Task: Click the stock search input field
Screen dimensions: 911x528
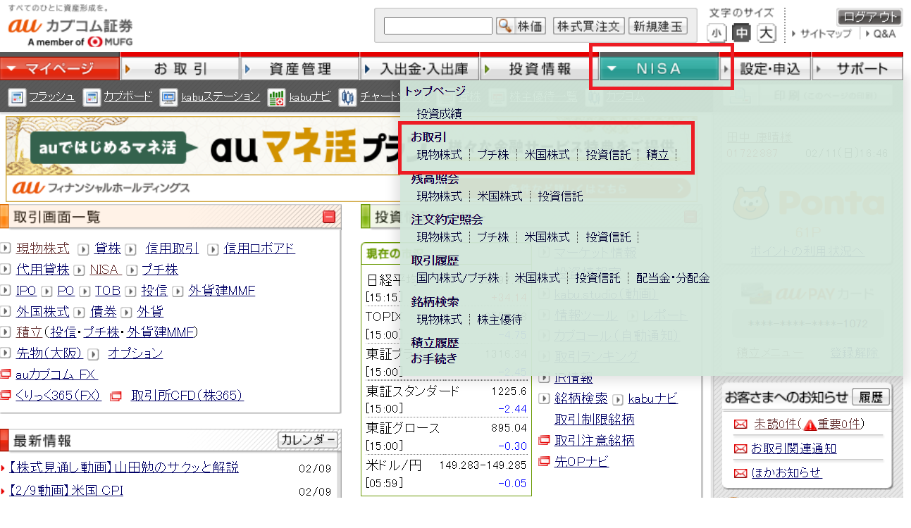Action: [438, 26]
